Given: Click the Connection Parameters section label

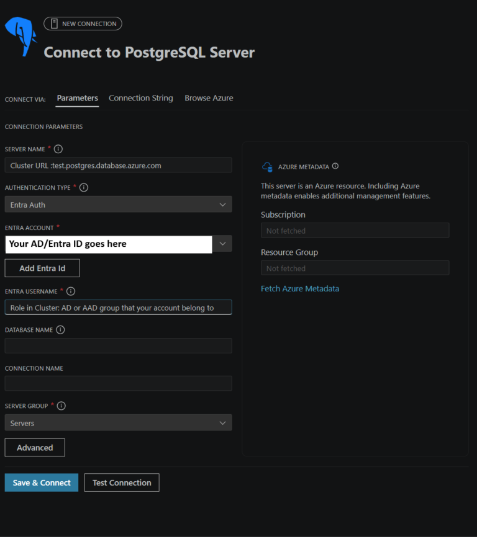Looking at the screenshot, I should click(x=44, y=126).
